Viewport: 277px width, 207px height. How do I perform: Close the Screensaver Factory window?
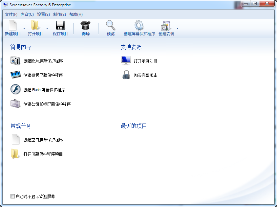tap(267, 4)
